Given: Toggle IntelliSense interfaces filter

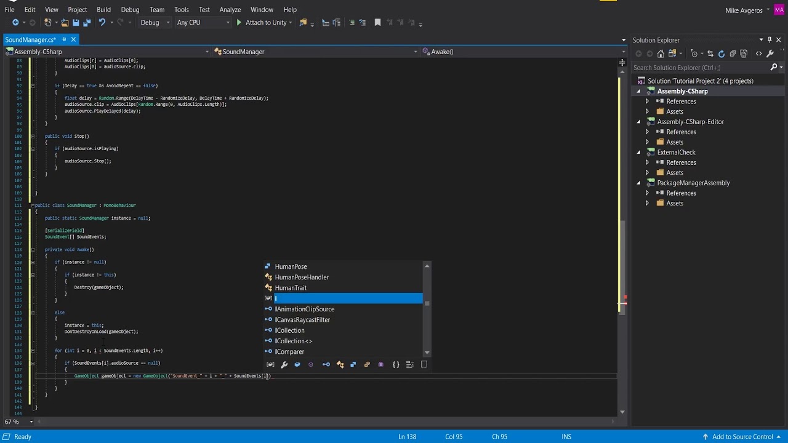Looking at the screenshot, I should (326, 364).
